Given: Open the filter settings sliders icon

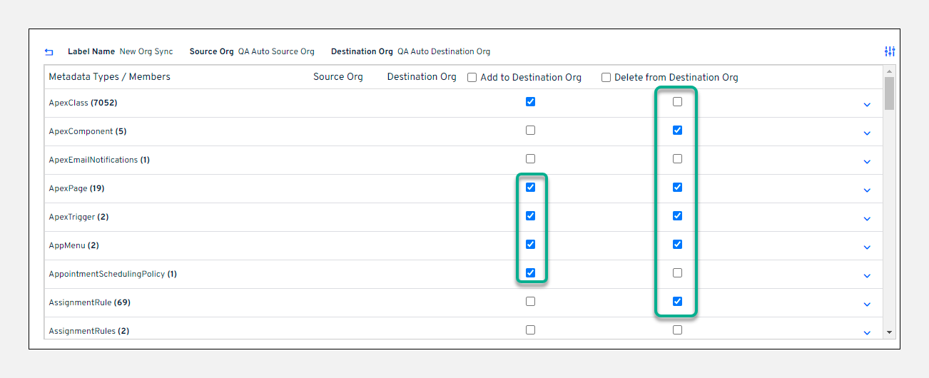Looking at the screenshot, I should pos(889,51).
